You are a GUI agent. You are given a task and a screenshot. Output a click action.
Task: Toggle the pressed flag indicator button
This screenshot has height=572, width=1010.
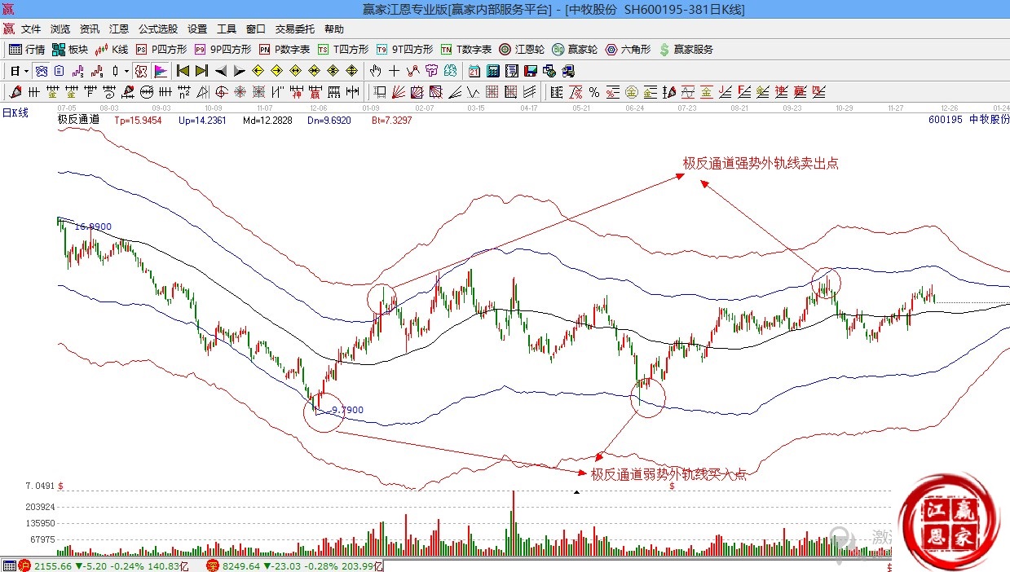(x=160, y=71)
